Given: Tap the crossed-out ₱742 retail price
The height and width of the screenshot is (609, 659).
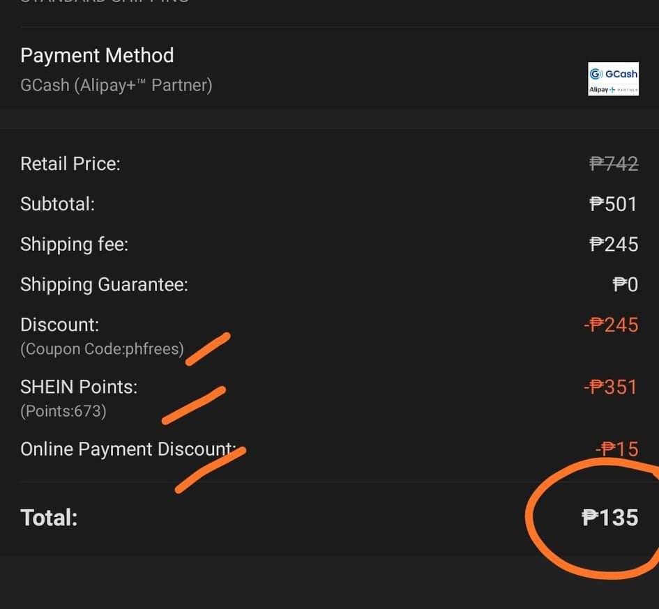Looking at the screenshot, I should pyautogui.click(x=614, y=164).
